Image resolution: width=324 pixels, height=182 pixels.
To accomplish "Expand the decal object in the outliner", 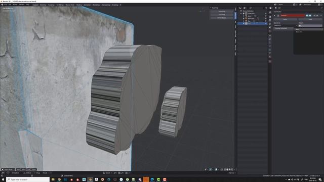I will 244,16.
